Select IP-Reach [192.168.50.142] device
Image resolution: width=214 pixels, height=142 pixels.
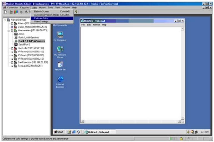(x=31, y=52)
